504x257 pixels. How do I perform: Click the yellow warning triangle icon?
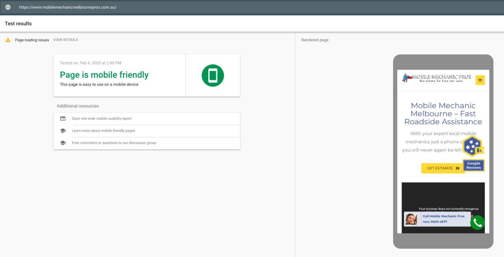[x=8, y=40]
